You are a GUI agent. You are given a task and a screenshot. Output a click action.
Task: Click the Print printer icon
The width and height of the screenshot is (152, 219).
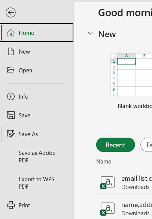point(11,205)
